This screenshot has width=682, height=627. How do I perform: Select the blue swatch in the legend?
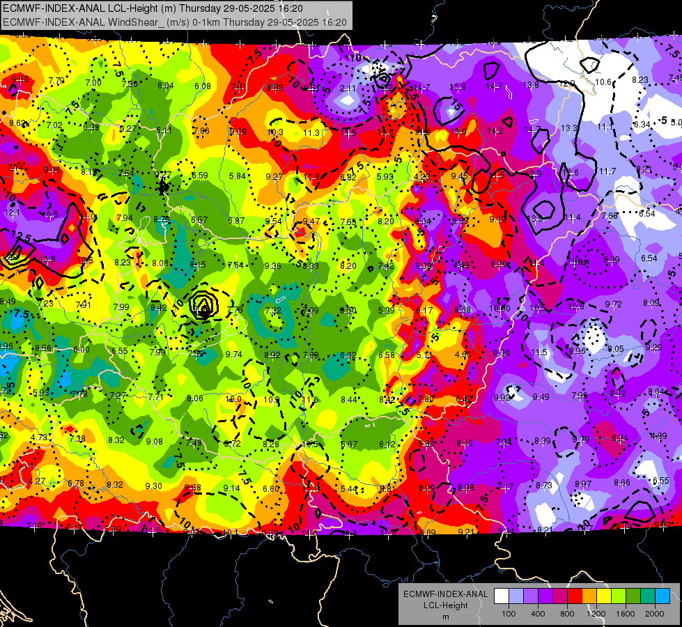click(662, 596)
